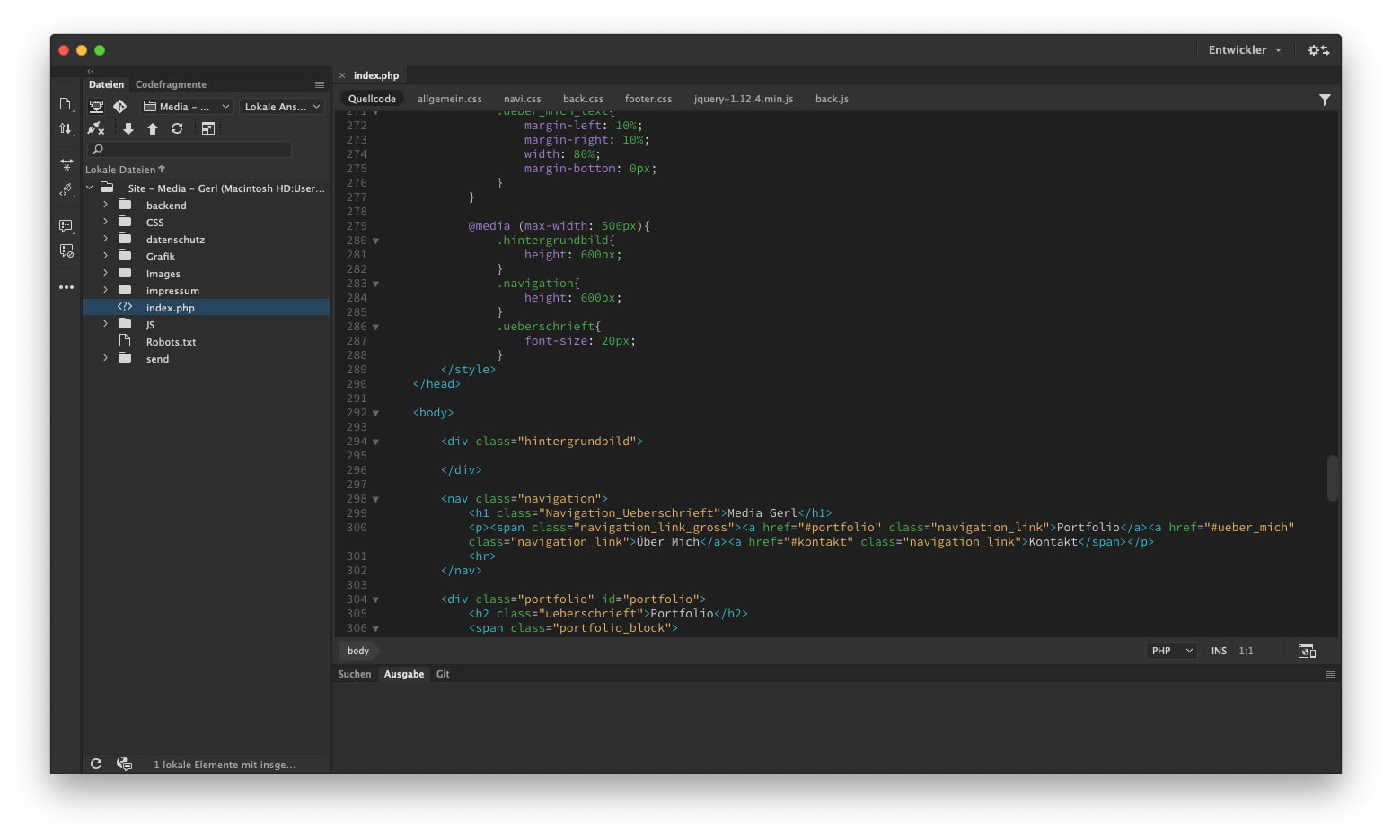Click the synchronize refresh icon in Files panel
The height and width of the screenshot is (840, 1392).
[177, 129]
